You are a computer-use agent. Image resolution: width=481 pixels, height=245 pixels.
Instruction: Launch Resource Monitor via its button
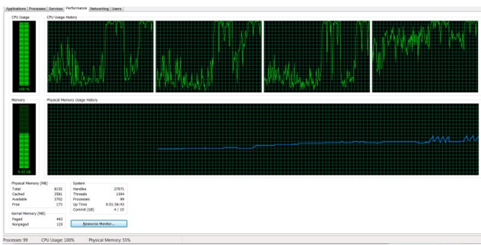point(99,223)
